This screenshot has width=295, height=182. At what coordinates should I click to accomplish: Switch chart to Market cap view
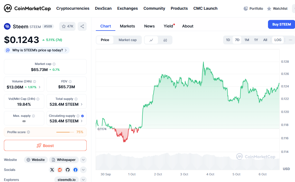coord(128,40)
